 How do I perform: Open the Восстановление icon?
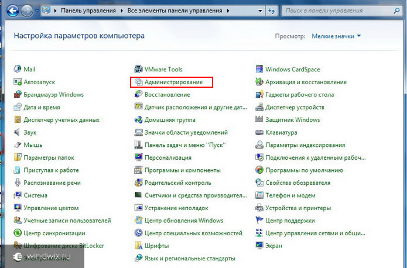(x=138, y=94)
